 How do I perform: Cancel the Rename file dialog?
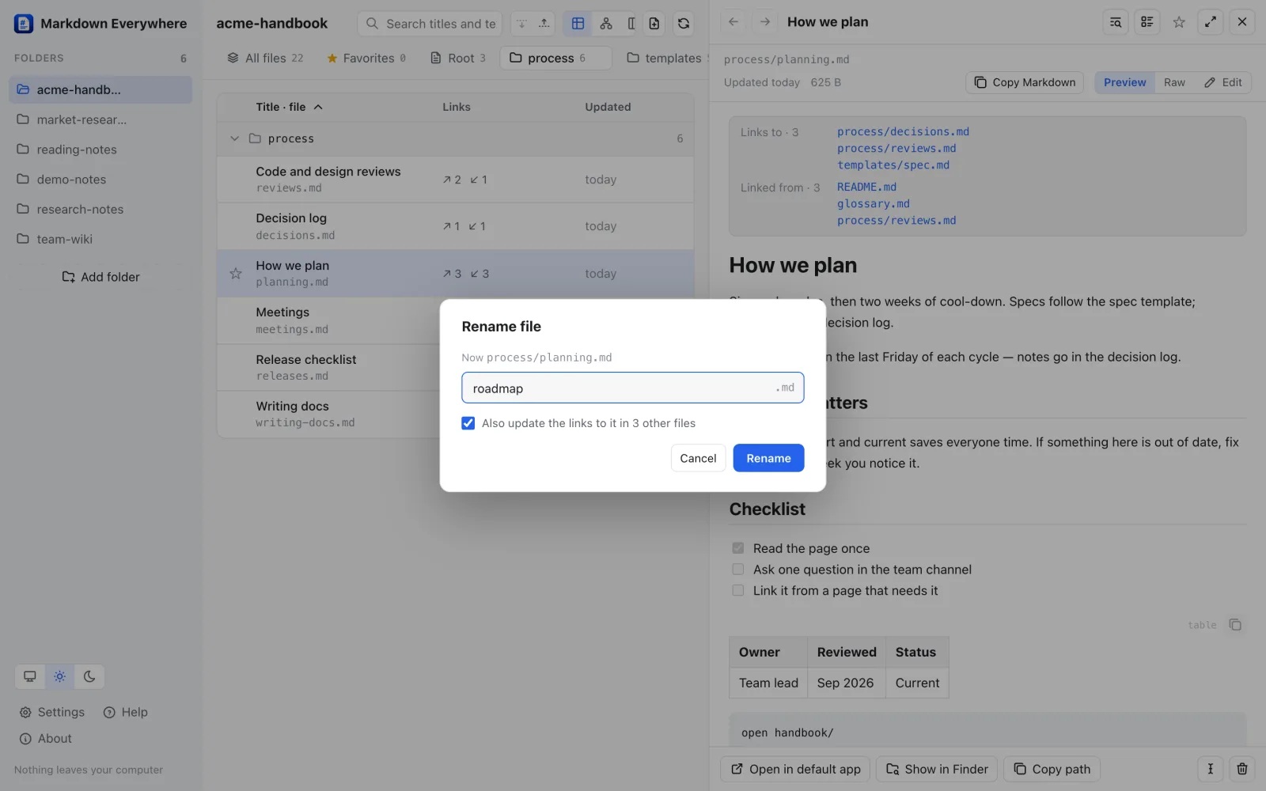tap(698, 458)
